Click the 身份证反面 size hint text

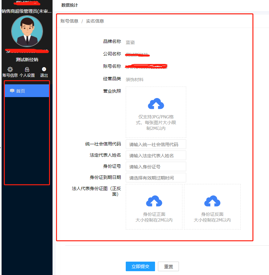point(212,220)
